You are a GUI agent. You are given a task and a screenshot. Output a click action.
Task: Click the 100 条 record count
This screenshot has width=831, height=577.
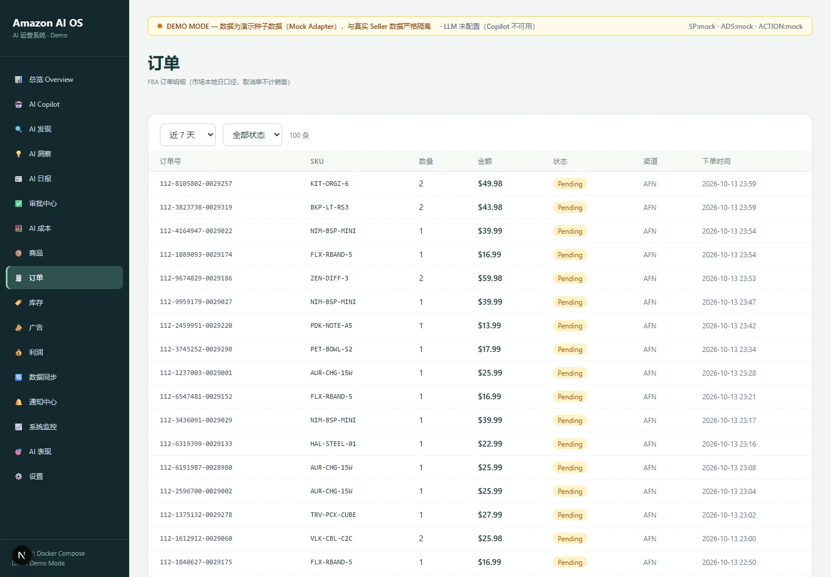[x=300, y=136]
